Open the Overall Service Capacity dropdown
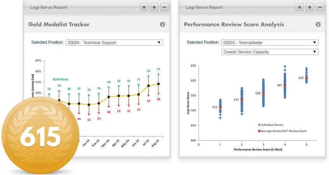 click(x=270, y=52)
